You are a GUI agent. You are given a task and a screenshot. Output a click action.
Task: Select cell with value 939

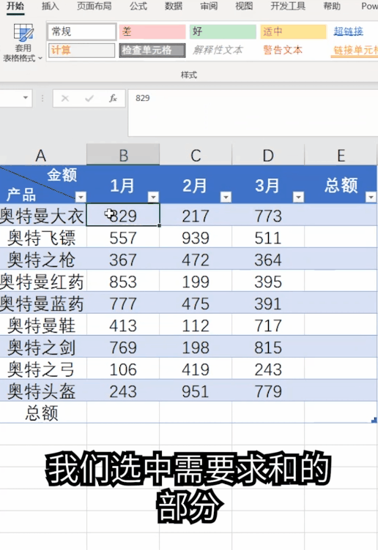pos(196,238)
